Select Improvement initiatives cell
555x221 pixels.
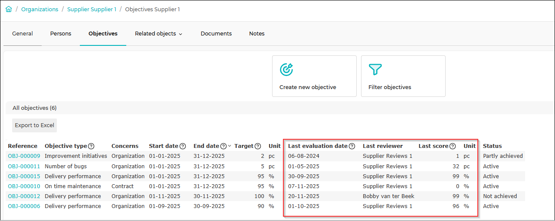pyautogui.click(x=76, y=156)
